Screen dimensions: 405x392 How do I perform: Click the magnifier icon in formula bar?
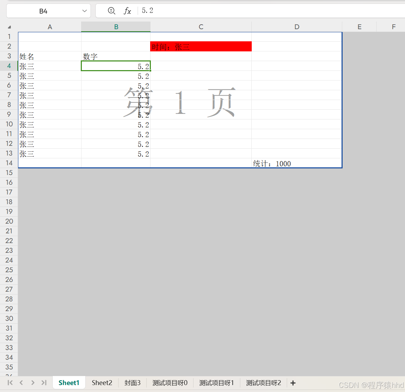click(111, 11)
